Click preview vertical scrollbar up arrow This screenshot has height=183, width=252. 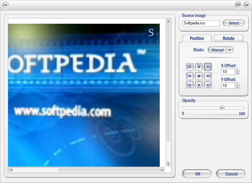(168, 21)
